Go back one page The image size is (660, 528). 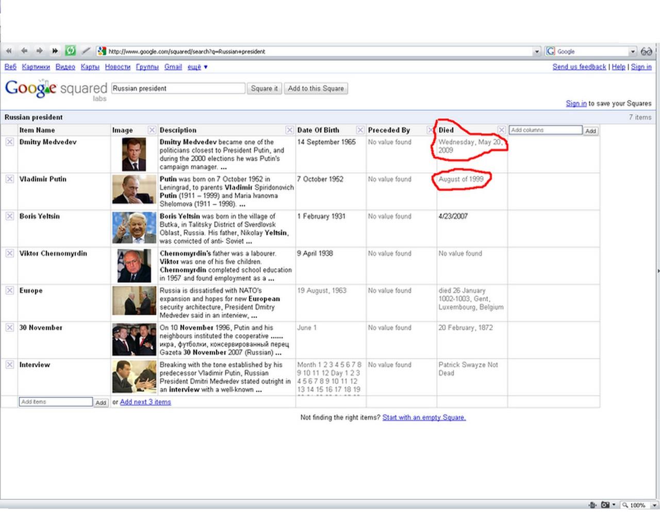24,51
